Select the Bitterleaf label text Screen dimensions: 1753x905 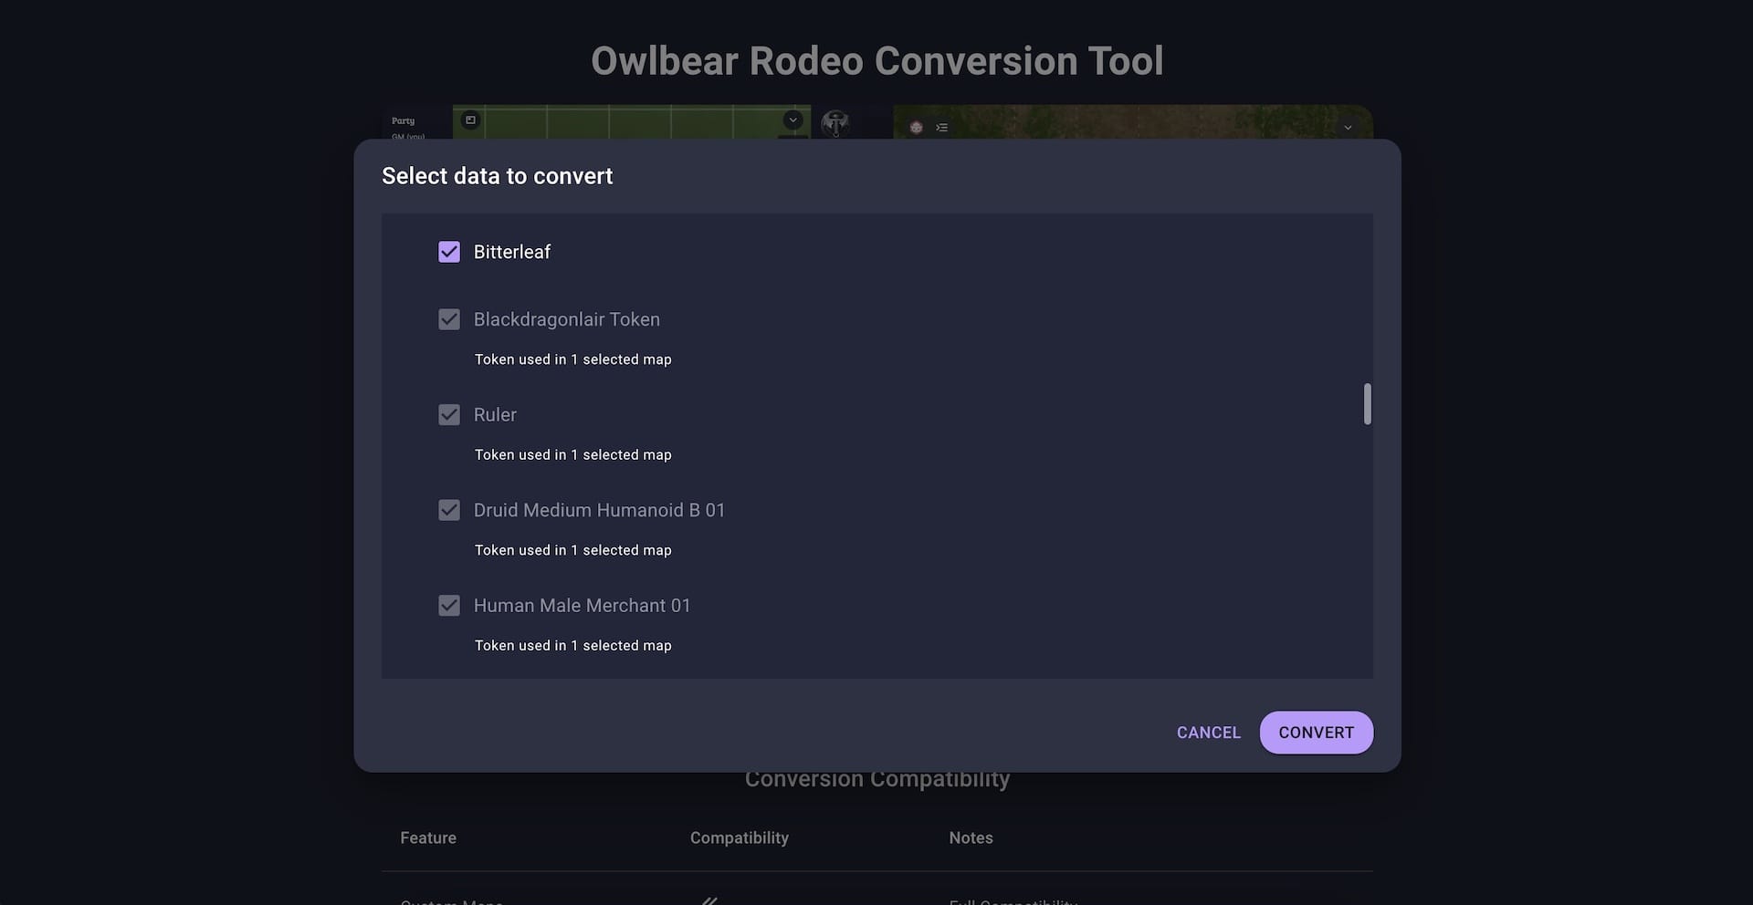point(511,252)
